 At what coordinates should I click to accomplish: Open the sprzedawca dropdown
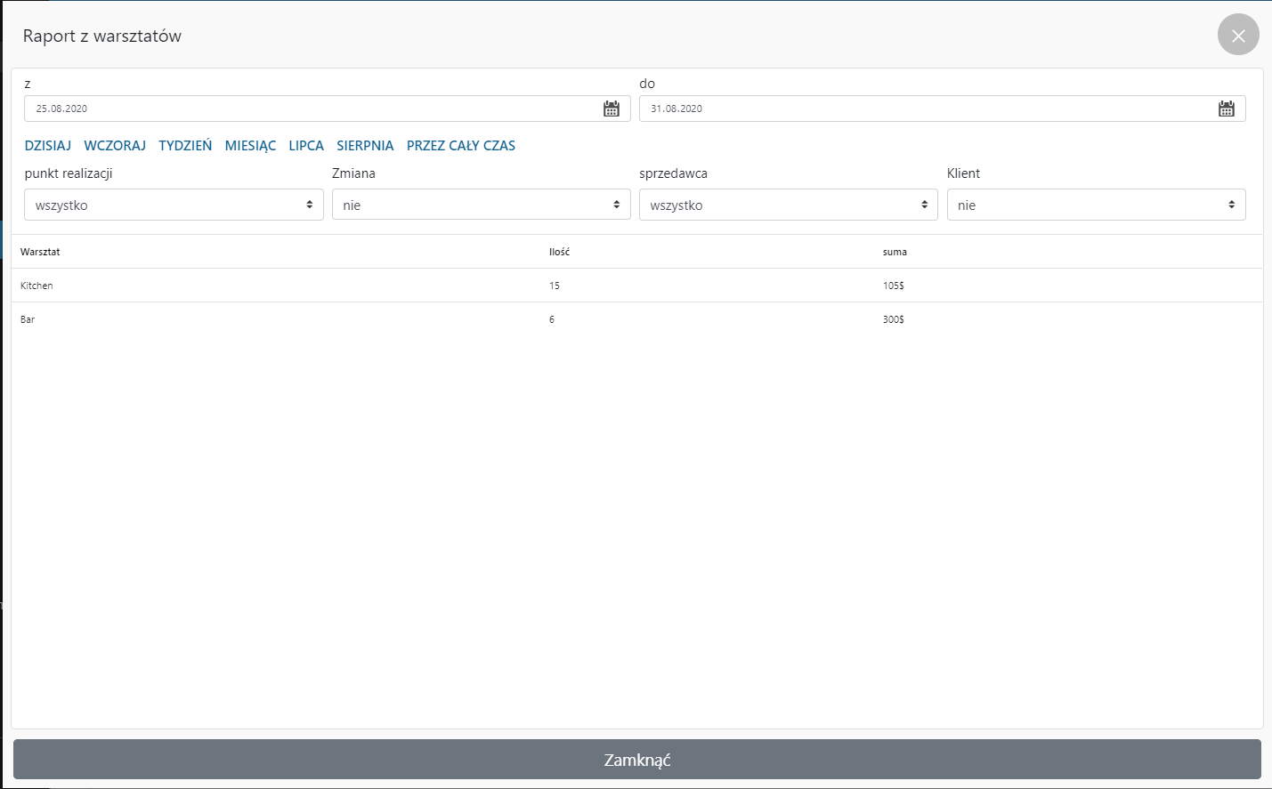coord(788,205)
